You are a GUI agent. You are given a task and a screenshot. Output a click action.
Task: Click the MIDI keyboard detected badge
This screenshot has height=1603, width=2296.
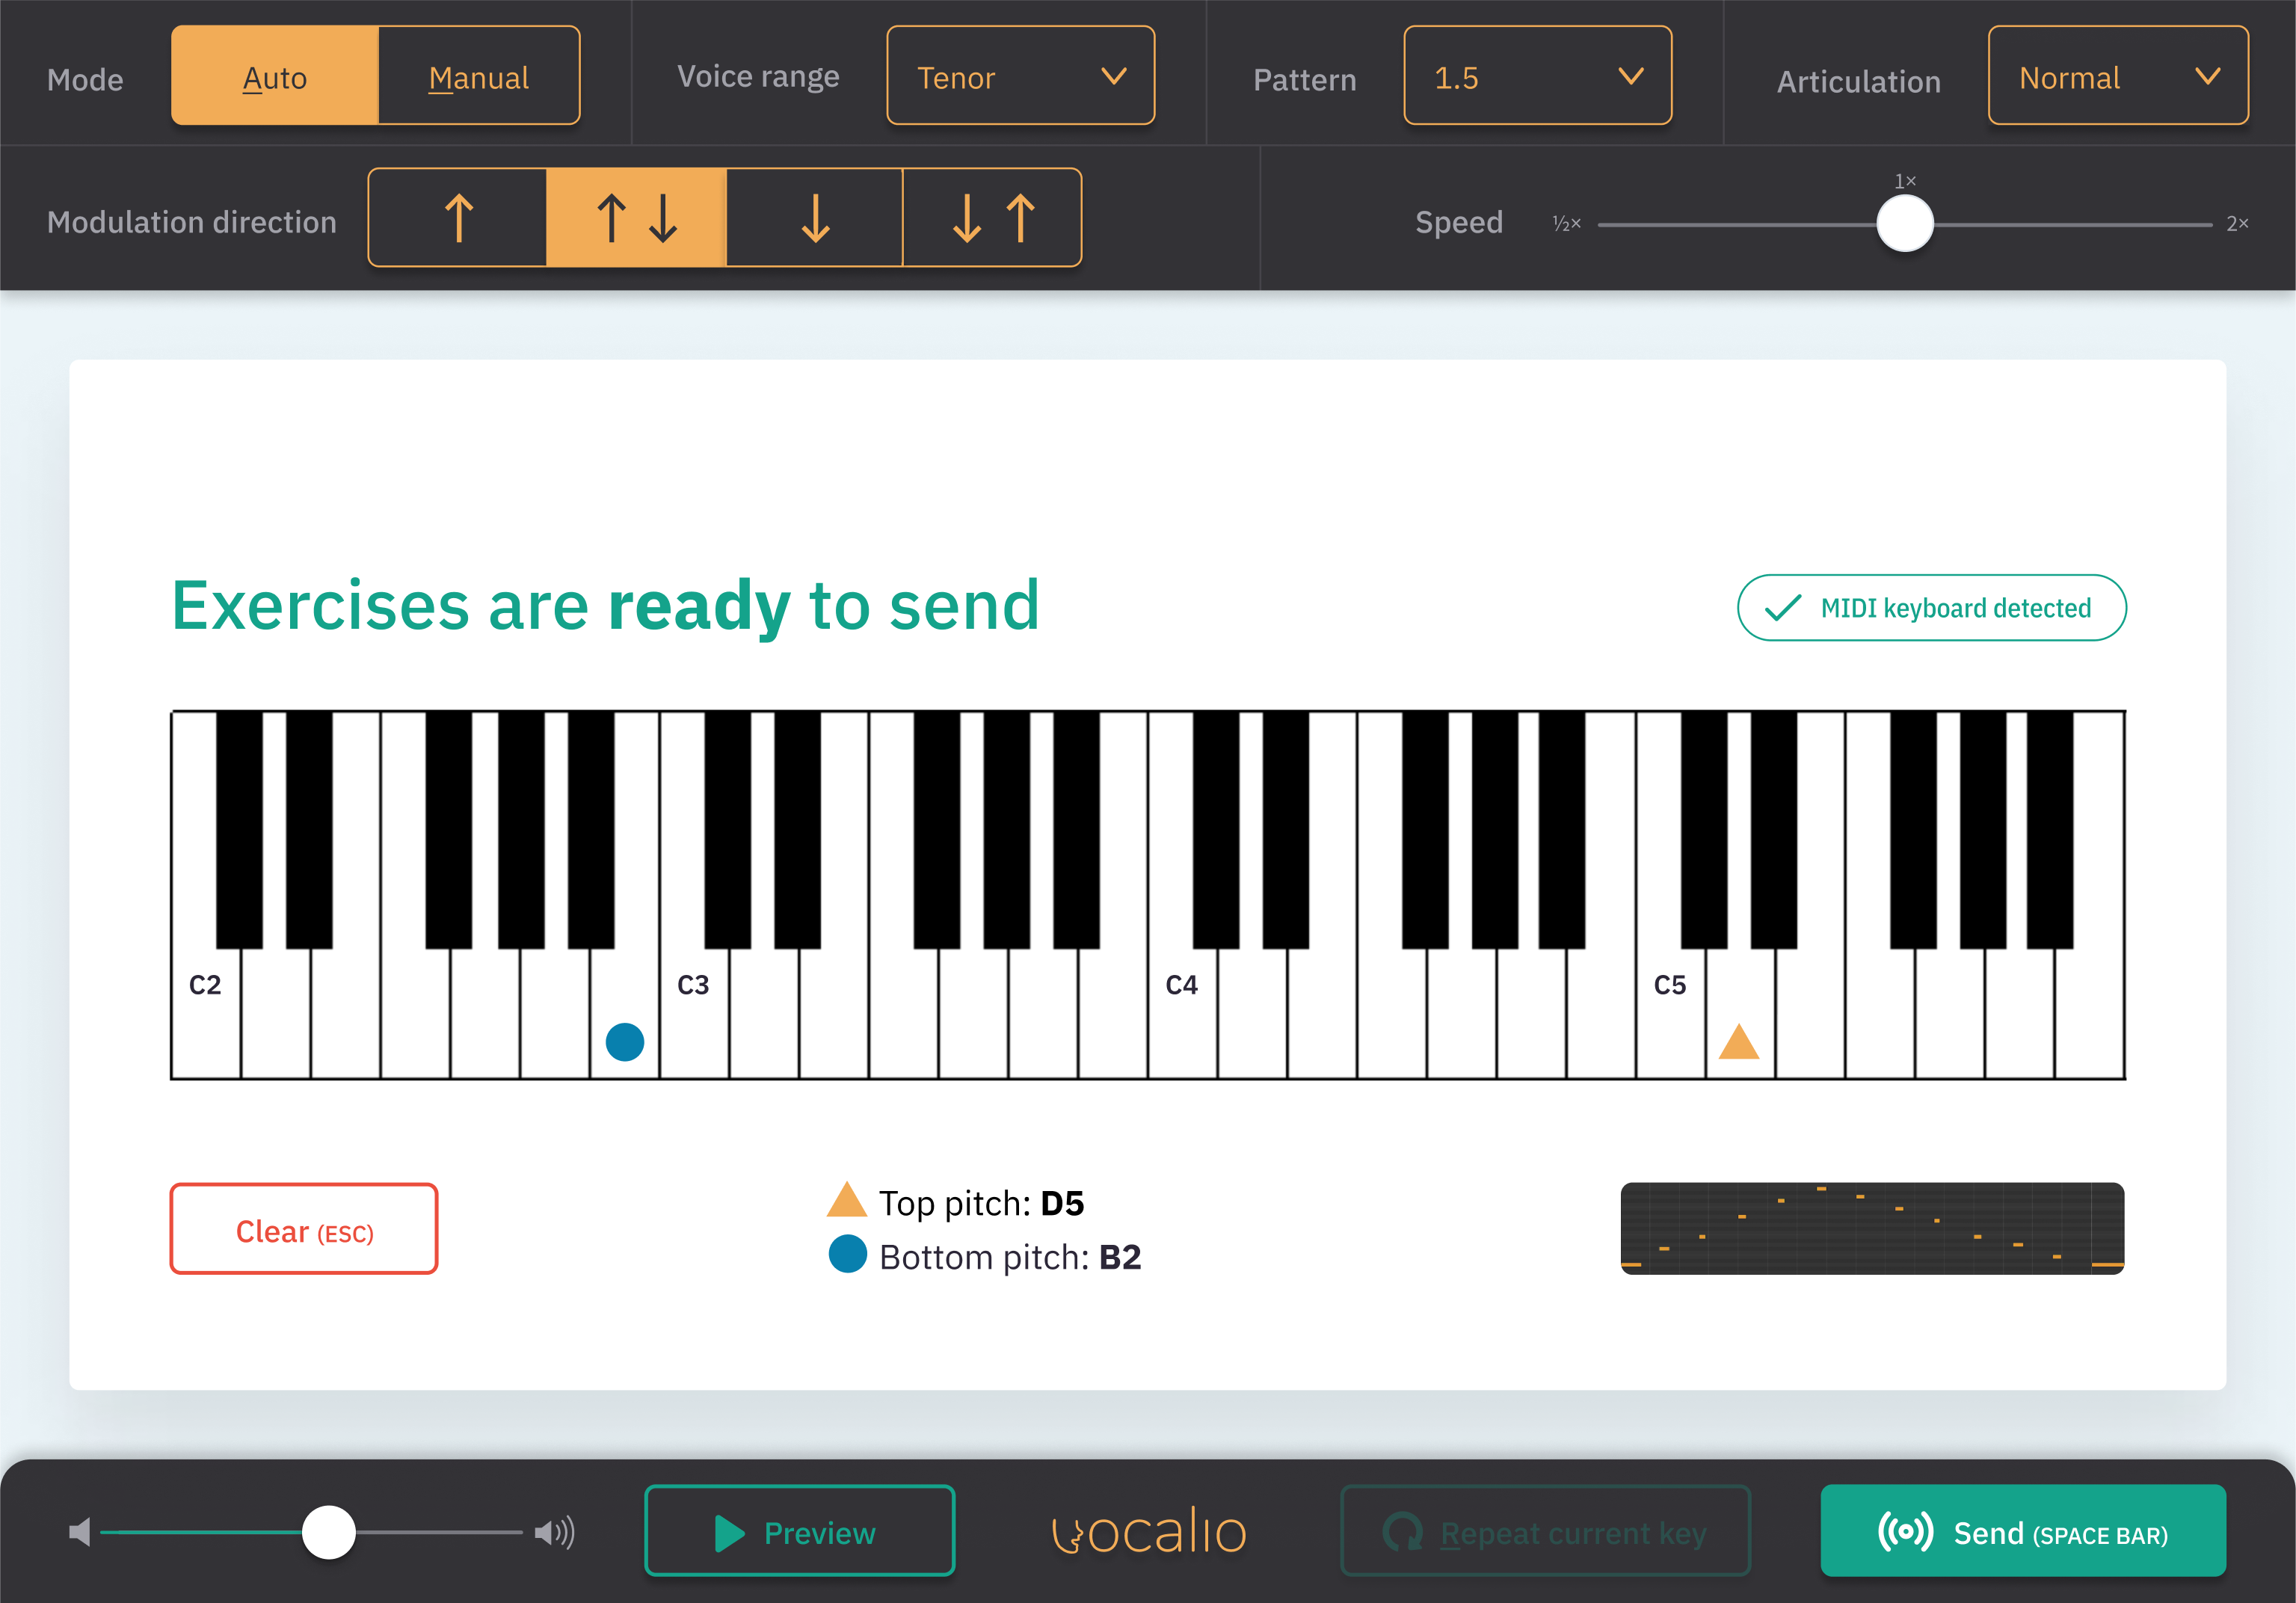point(1932,607)
